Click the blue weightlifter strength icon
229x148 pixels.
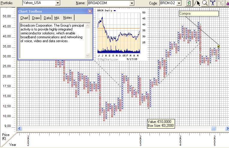213,3
